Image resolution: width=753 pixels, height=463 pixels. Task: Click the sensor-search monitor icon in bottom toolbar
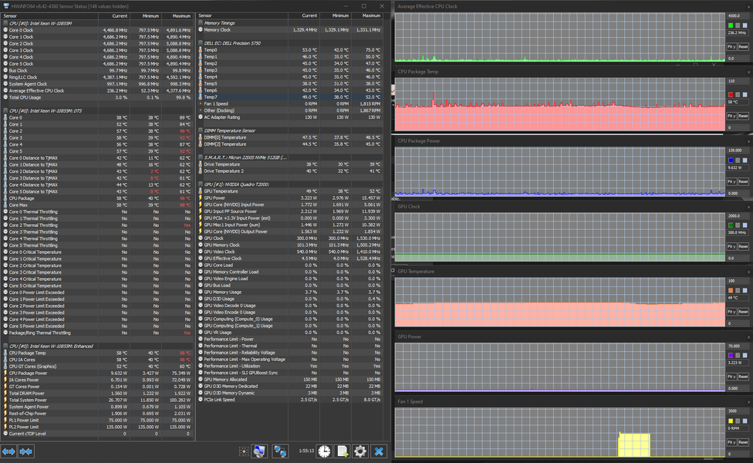tap(259, 451)
